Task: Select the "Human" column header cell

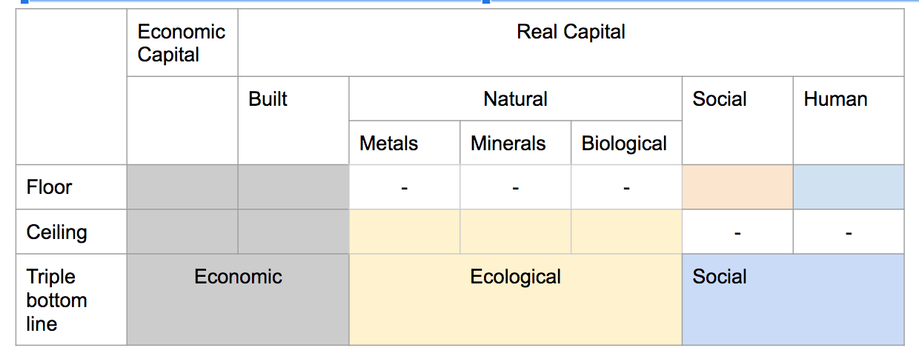Action: pos(848,120)
